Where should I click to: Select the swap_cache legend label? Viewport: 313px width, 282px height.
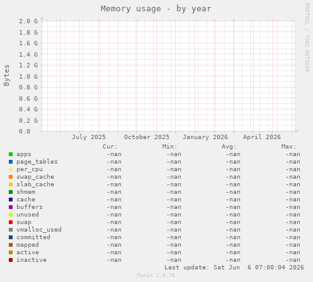pyautogui.click(x=35, y=177)
